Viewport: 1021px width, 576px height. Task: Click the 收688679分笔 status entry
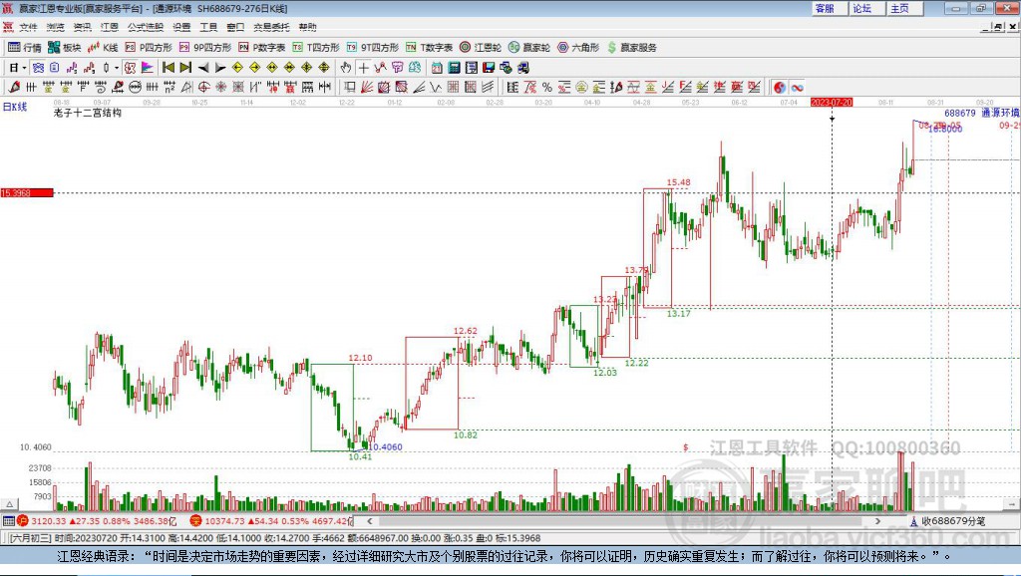953,521
